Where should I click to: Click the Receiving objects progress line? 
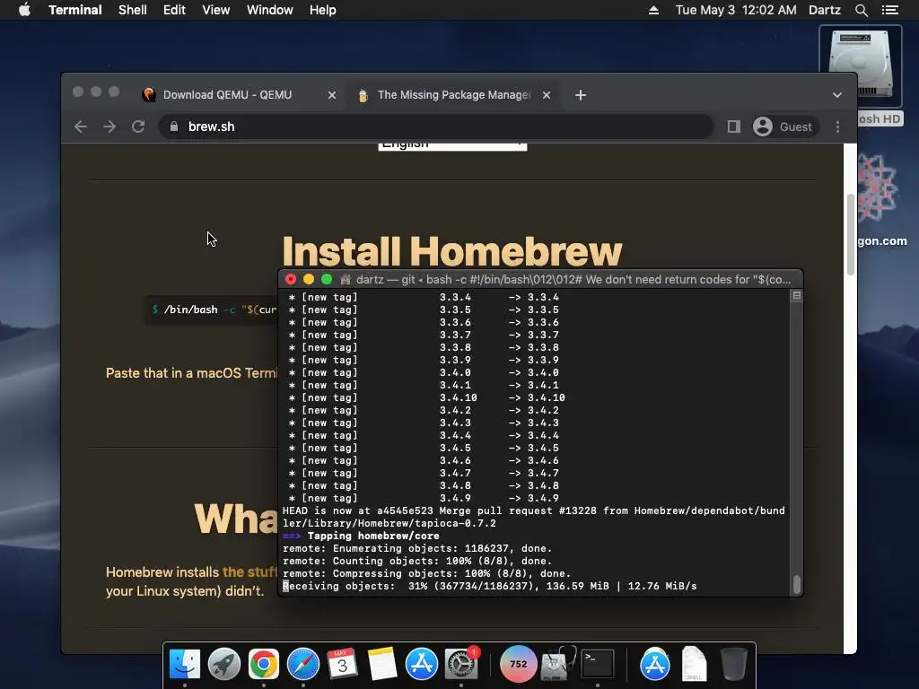tap(490, 587)
